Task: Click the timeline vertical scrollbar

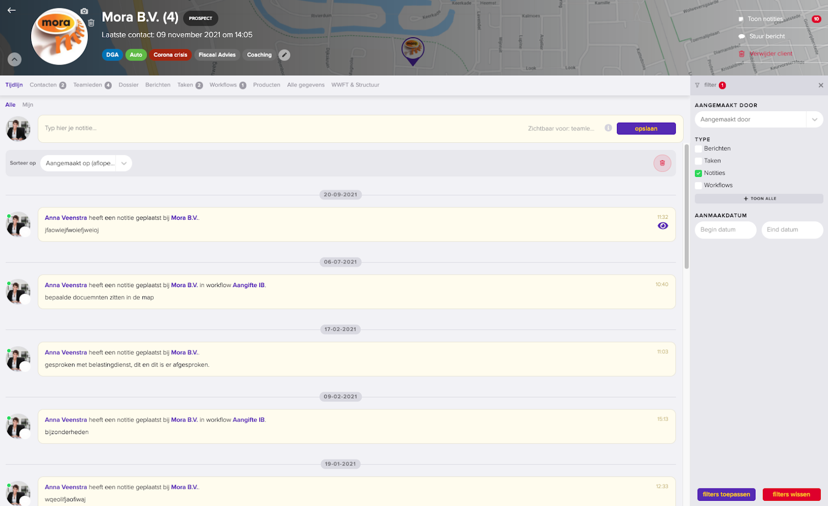Action: point(687,206)
